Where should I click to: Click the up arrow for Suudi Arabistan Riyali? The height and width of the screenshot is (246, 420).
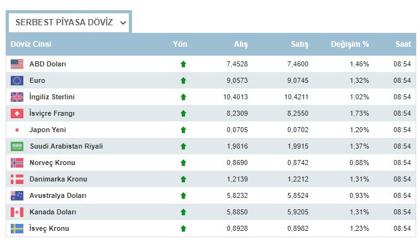click(x=183, y=146)
